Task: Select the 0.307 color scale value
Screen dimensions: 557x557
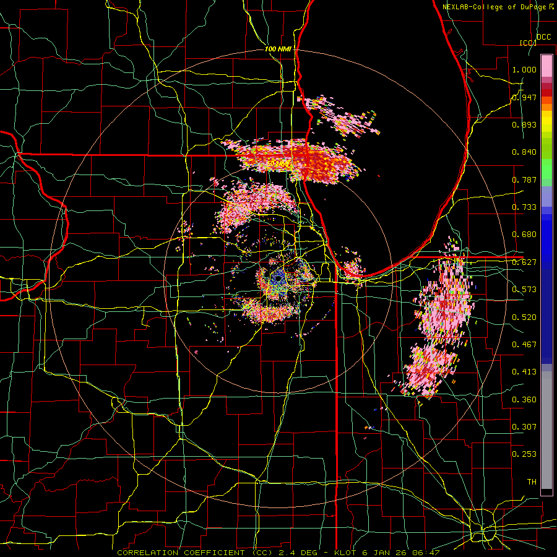Action: pos(524,427)
